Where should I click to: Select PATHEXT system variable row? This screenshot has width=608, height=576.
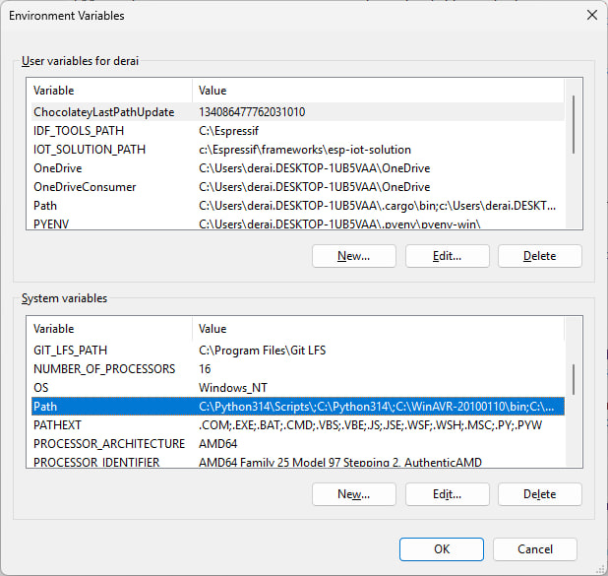tap(61, 424)
